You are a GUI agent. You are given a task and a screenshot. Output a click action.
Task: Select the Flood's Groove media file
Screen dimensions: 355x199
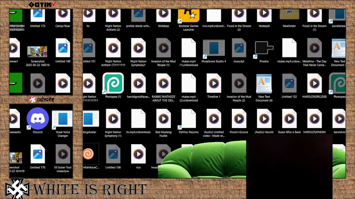[239, 119]
